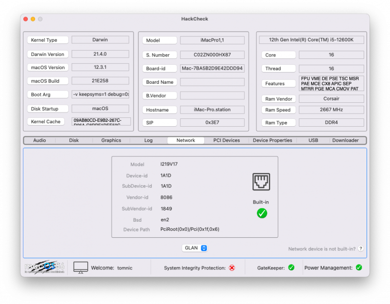Open the Graphics tab

(x=111, y=140)
